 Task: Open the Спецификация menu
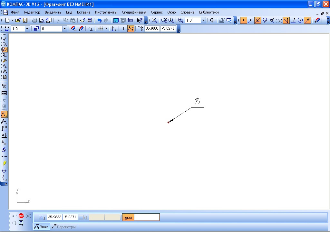pos(134,12)
